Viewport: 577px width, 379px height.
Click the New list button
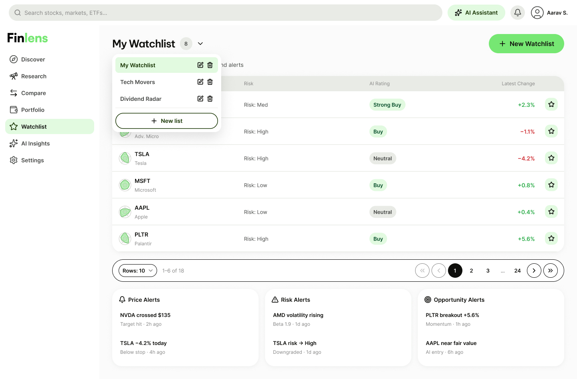coord(167,121)
